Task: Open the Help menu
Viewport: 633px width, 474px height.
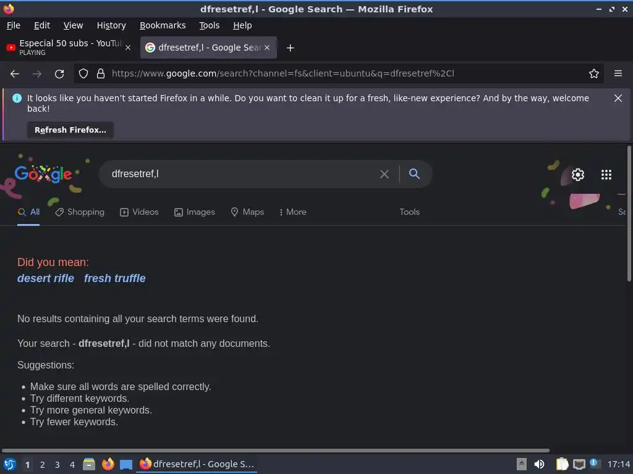Action: click(242, 25)
